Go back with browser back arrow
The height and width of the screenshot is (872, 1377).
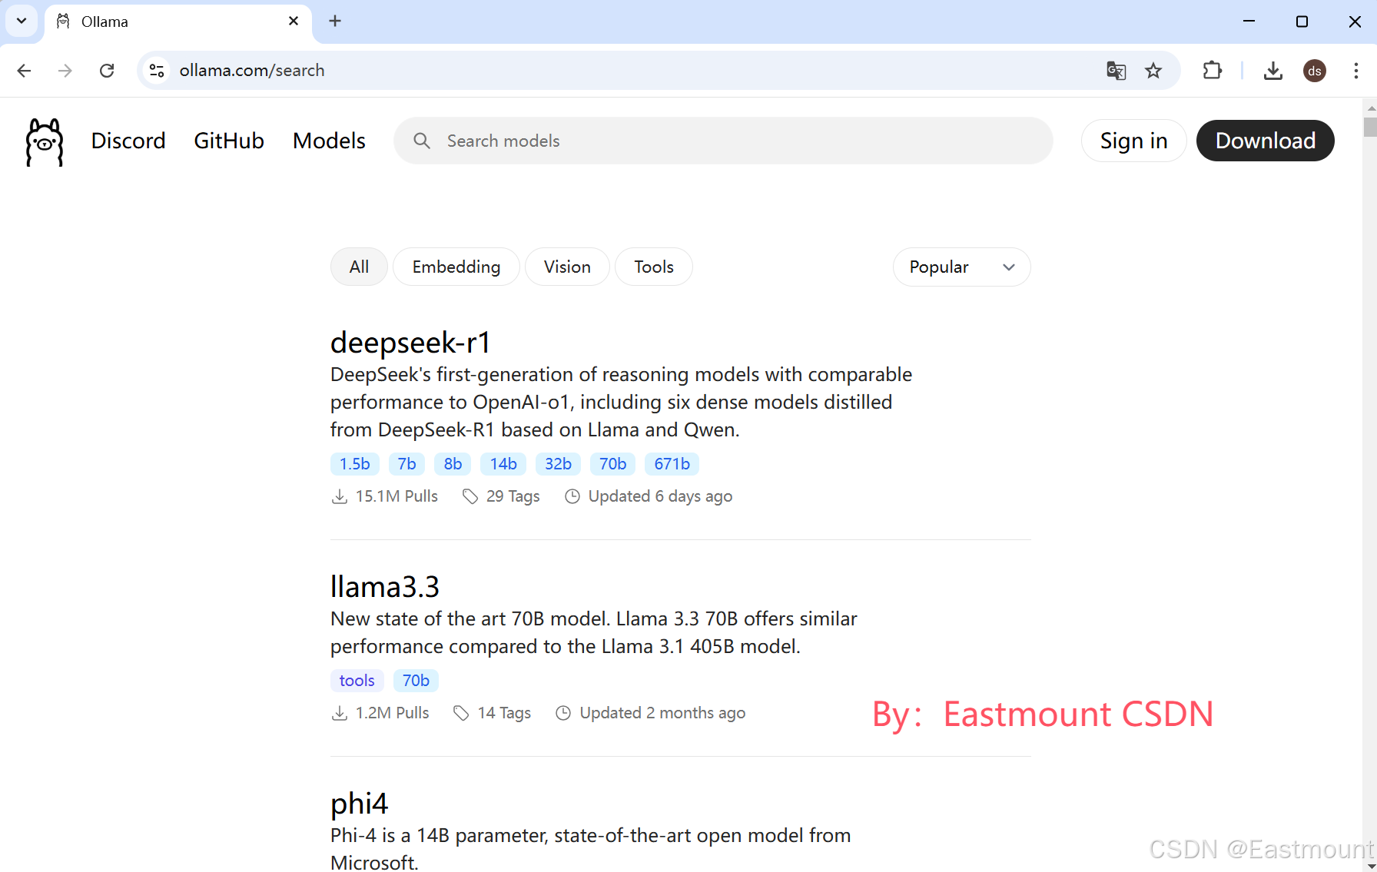[24, 71]
